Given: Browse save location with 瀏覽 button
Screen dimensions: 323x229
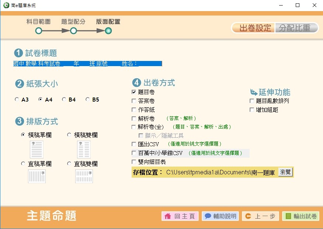Looking at the screenshot, I should pos(285,172).
